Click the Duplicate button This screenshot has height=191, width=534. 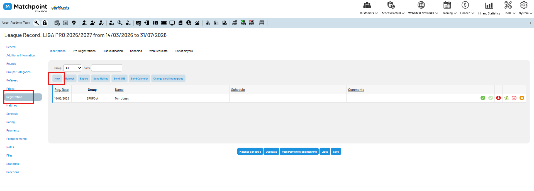pyautogui.click(x=271, y=152)
